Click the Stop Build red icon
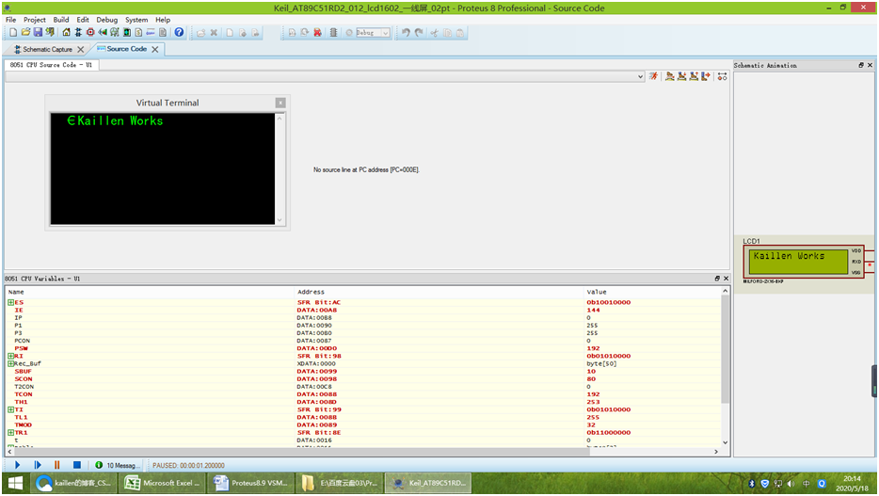879x496 pixels. click(316, 33)
